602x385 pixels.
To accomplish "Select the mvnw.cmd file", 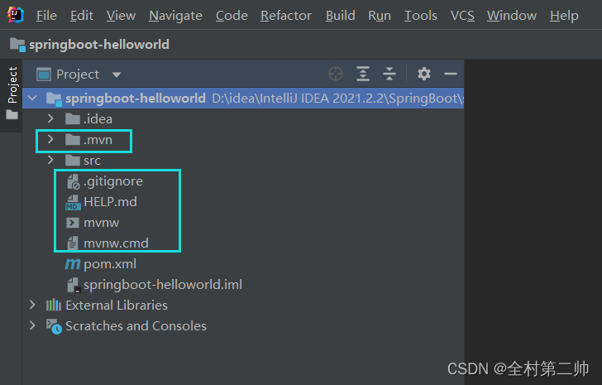I will [x=116, y=243].
